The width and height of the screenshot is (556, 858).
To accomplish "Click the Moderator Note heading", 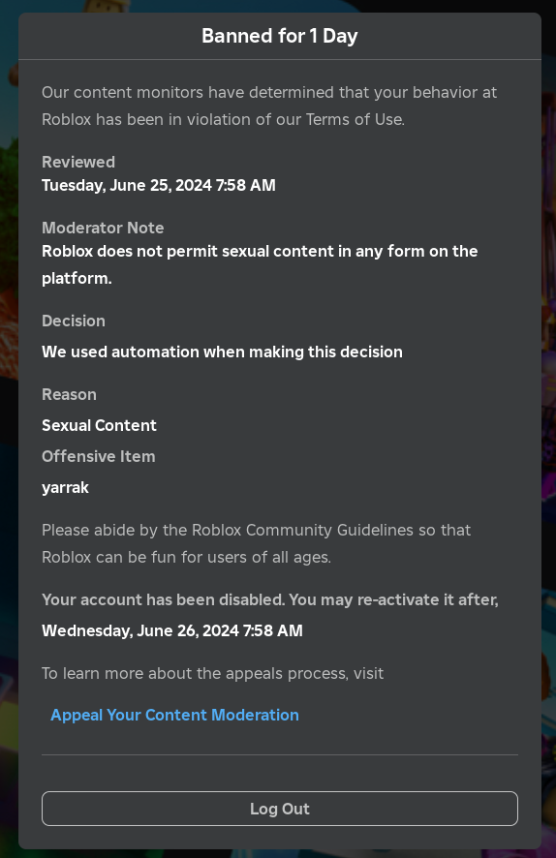I will (x=103, y=228).
